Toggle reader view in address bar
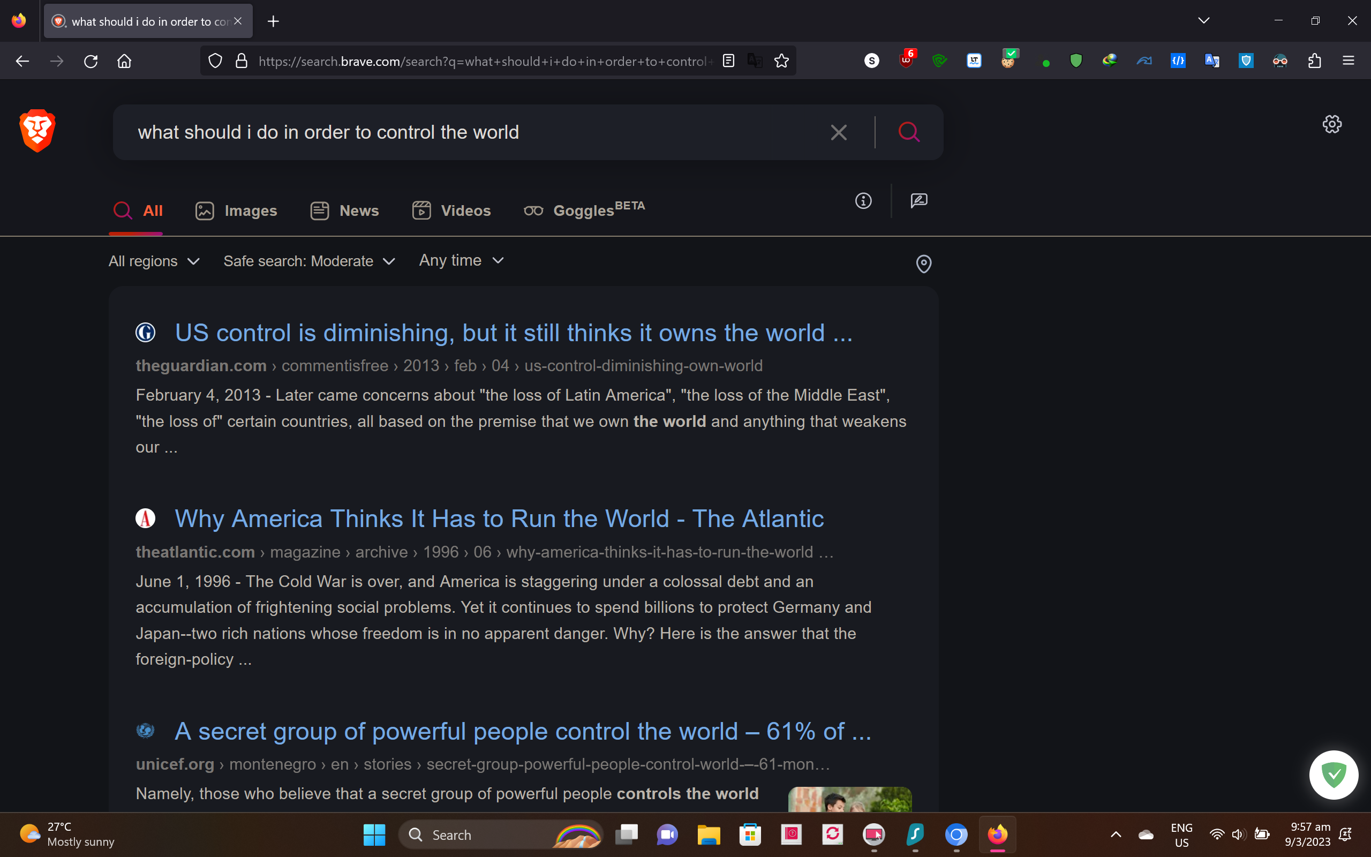 coord(728,61)
